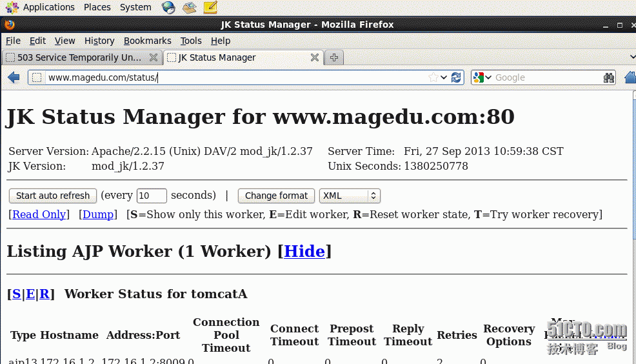The image size is (636, 364).
Task: Click the Firefox logo in title bar
Action: coord(10,25)
